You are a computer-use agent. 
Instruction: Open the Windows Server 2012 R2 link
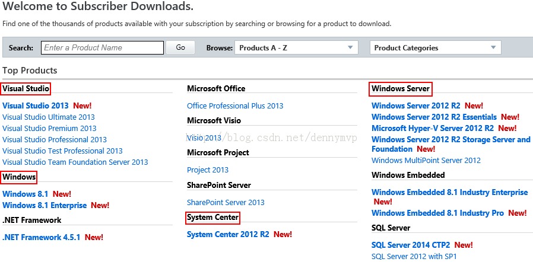point(415,106)
